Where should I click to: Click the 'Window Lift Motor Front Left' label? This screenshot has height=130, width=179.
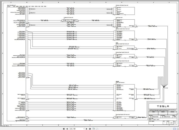(122, 5)
